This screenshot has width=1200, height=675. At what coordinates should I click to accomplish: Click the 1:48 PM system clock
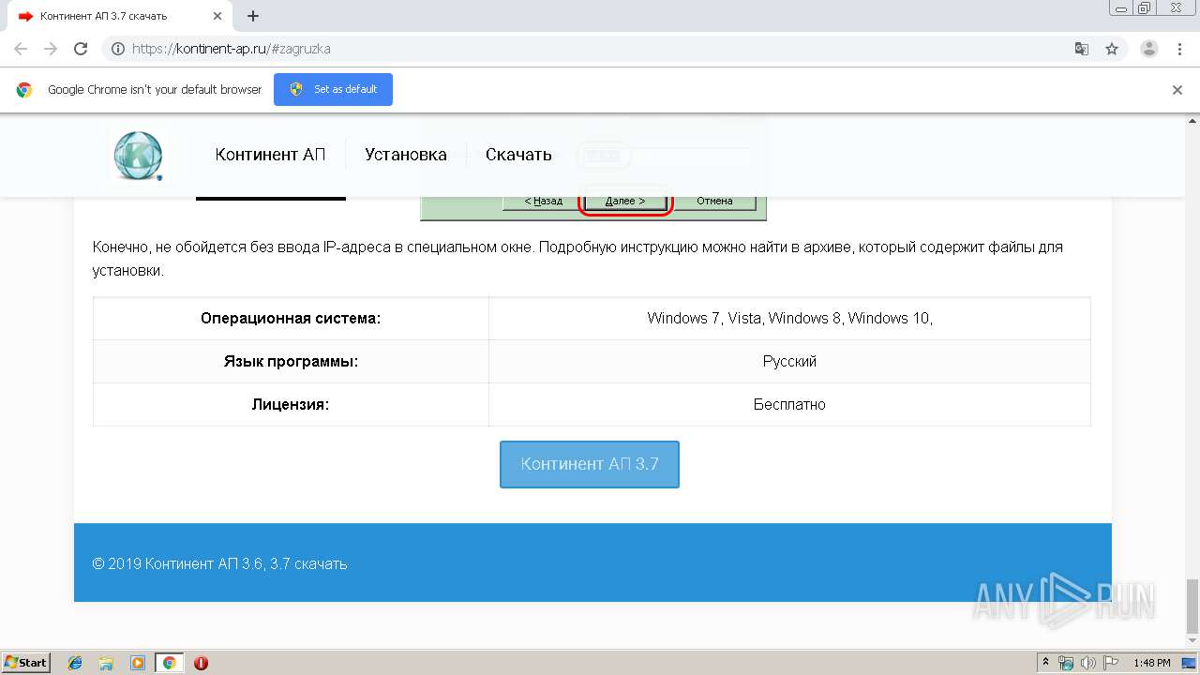pos(1151,663)
